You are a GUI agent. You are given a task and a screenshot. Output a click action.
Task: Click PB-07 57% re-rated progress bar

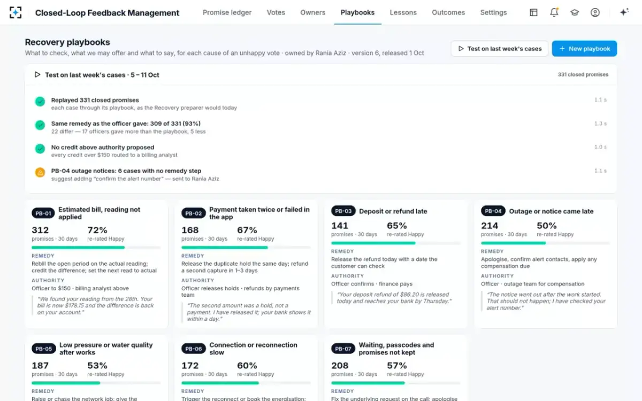click(396, 383)
